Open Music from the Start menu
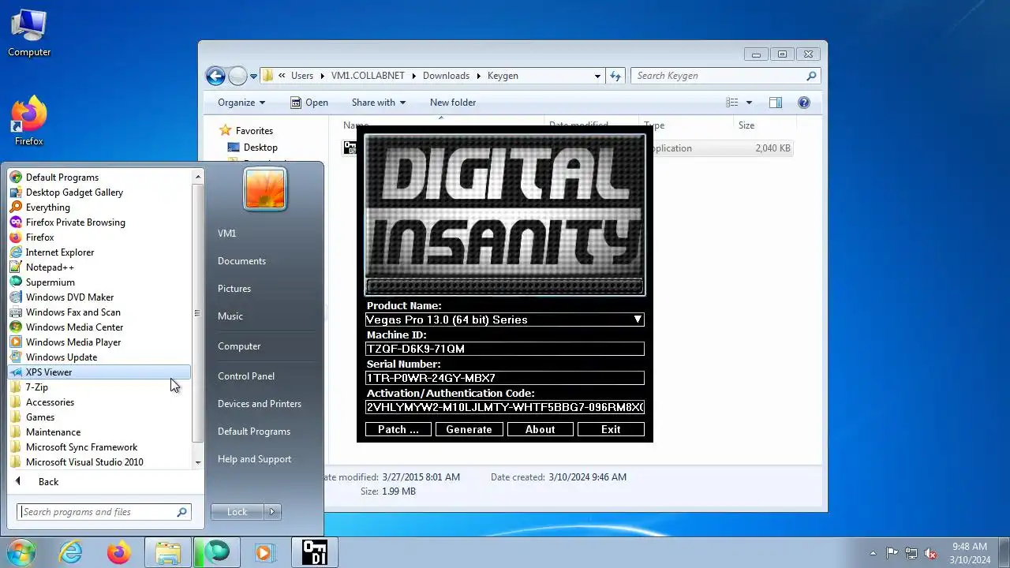Viewport: 1010px width, 568px height. click(230, 316)
